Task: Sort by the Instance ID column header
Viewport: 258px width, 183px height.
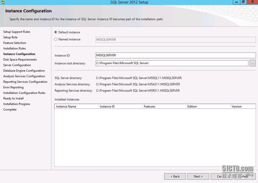Action: [120, 107]
